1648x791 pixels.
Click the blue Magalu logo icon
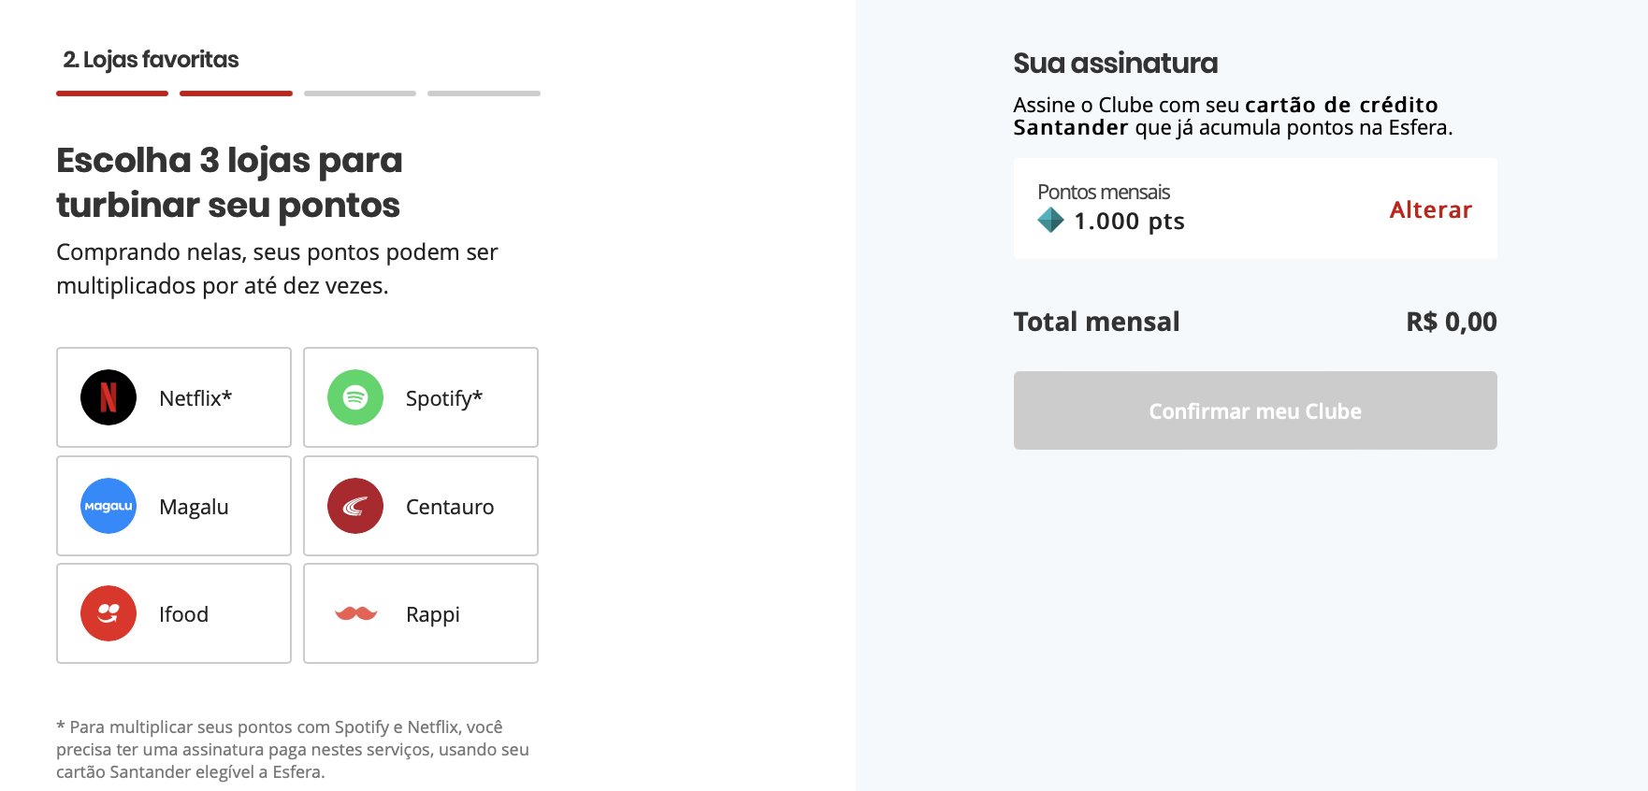(108, 506)
